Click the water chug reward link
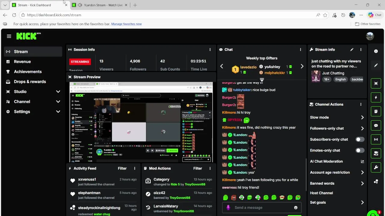 coord(102,214)
